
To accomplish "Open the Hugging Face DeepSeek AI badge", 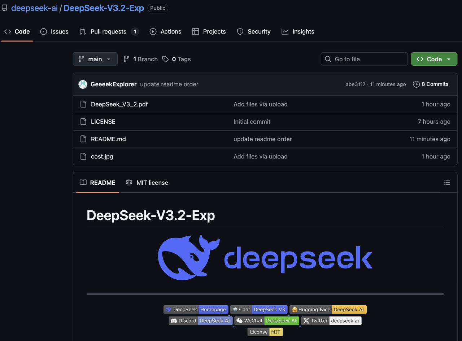I will [328, 310].
